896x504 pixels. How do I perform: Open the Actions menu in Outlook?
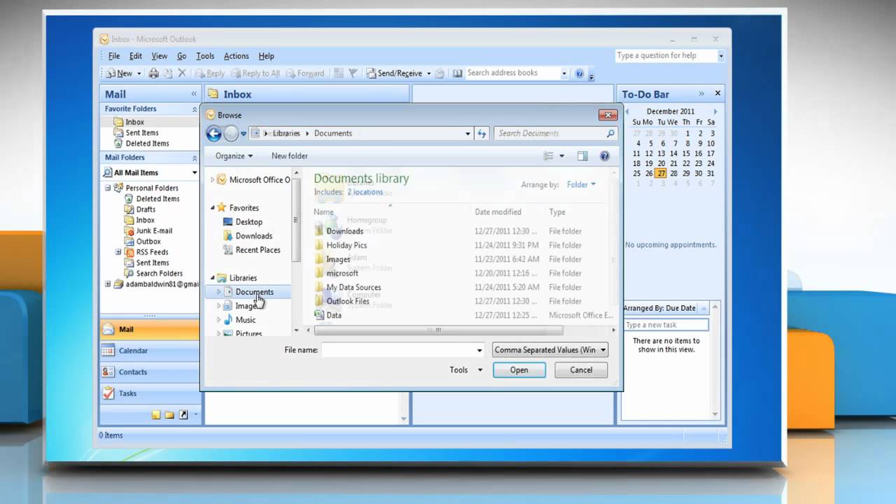[x=236, y=56]
